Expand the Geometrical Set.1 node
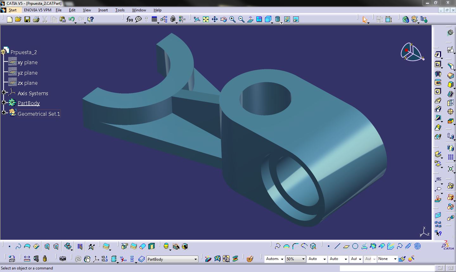 pos(4,112)
